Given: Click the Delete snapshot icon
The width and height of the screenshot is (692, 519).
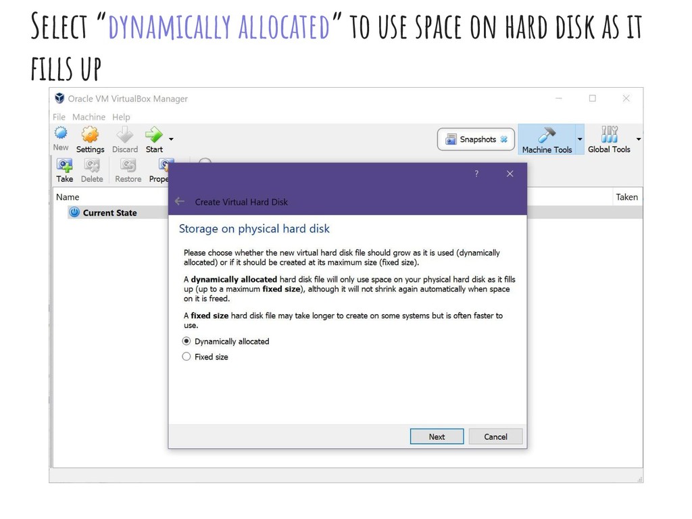Looking at the screenshot, I should click(x=92, y=166).
